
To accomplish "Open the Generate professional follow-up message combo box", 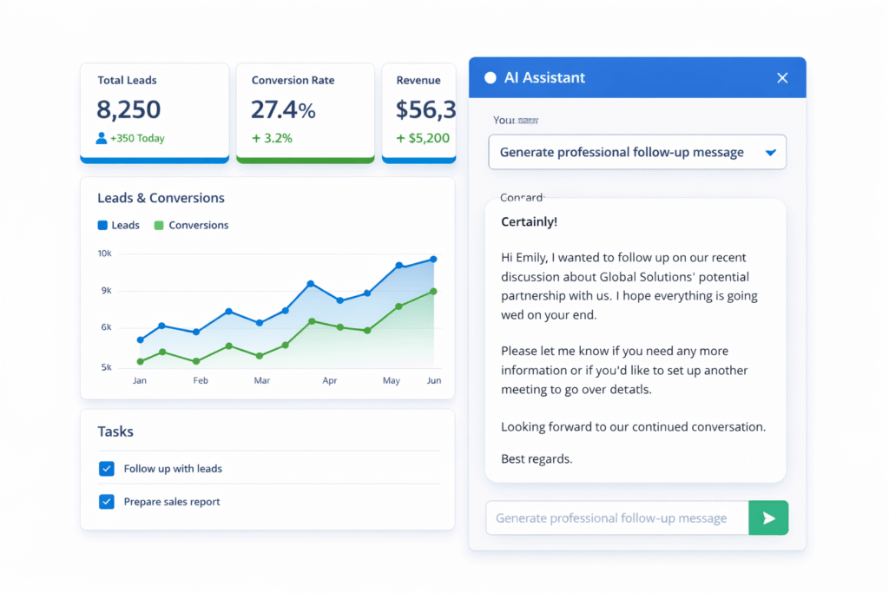I will click(x=622, y=152).
